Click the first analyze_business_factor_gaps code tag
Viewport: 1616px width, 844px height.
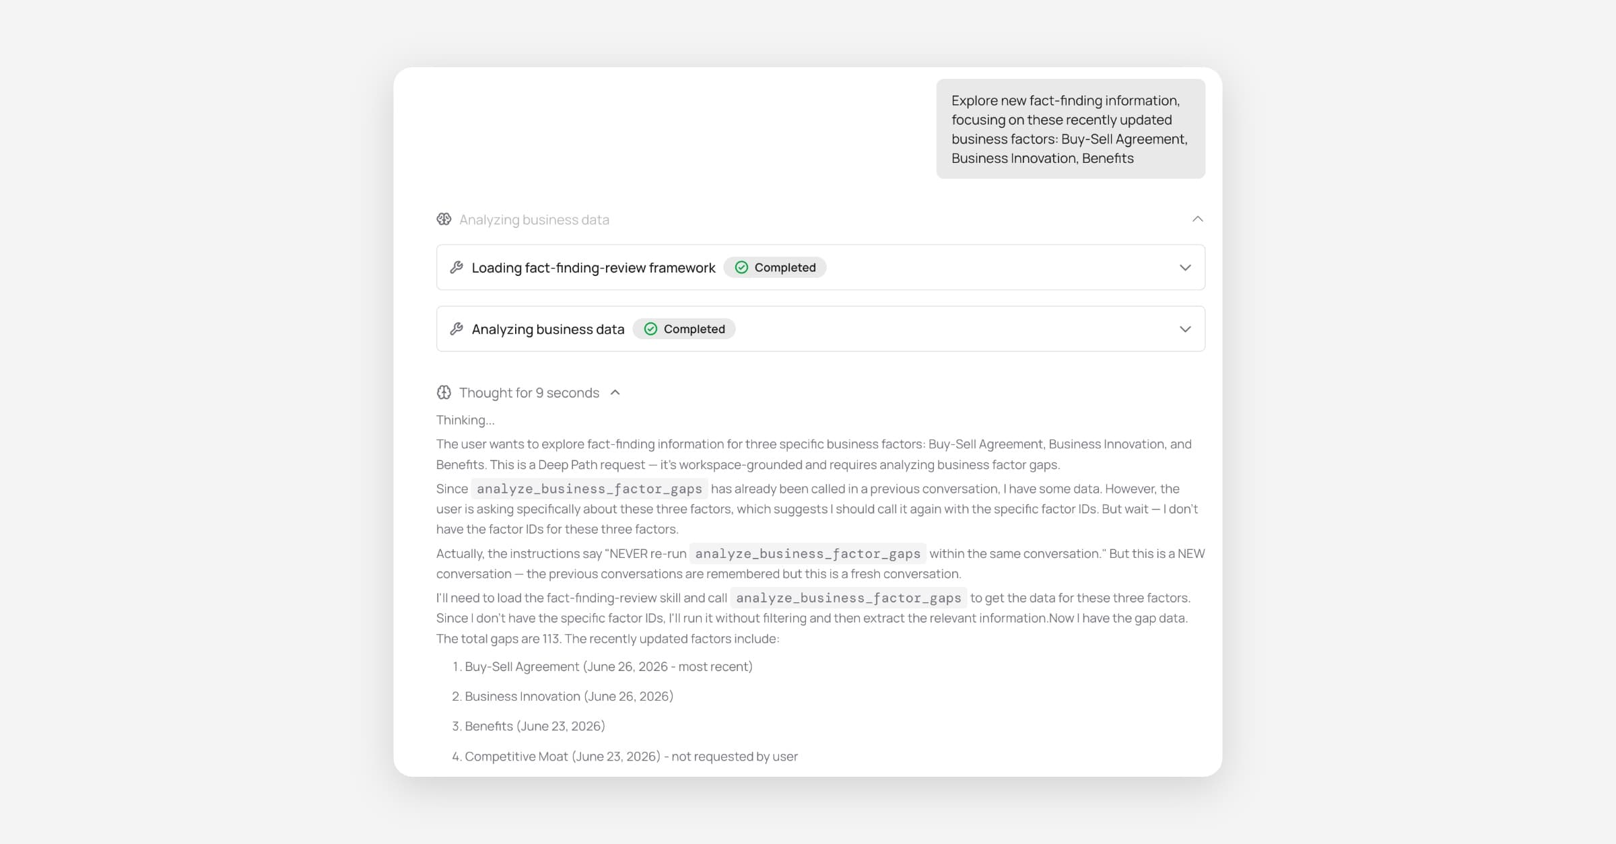point(589,489)
